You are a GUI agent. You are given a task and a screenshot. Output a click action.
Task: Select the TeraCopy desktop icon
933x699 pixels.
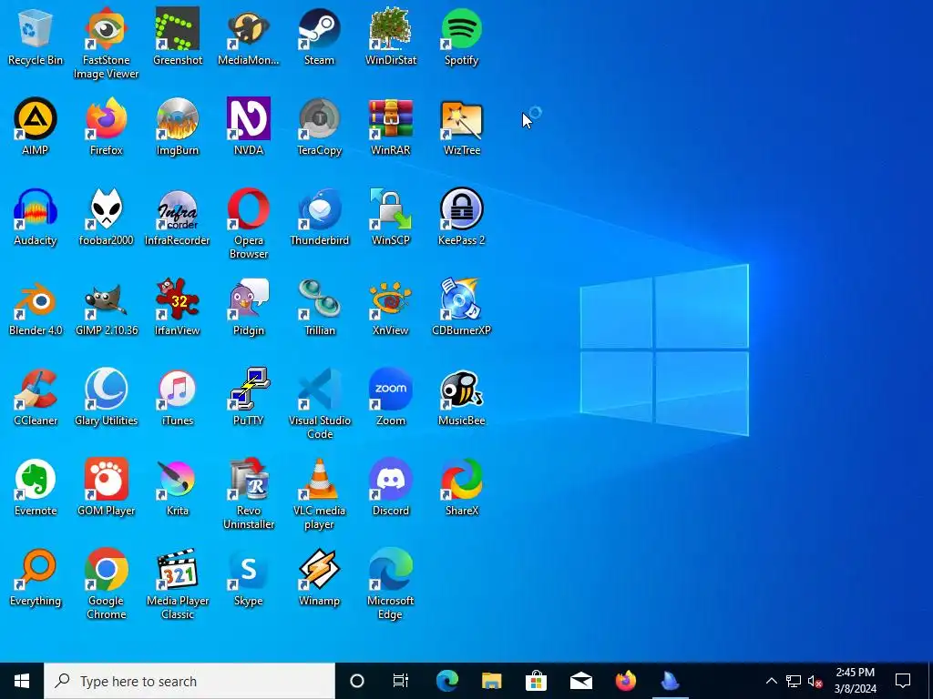coord(320,118)
